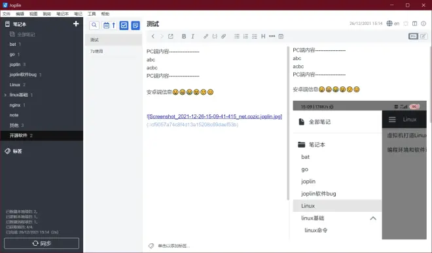
Task: Open note search with magnifier icon
Action: [x=94, y=25]
